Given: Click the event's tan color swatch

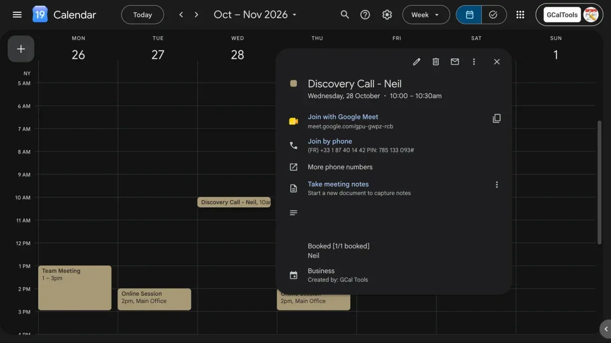Looking at the screenshot, I should point(293,83).
